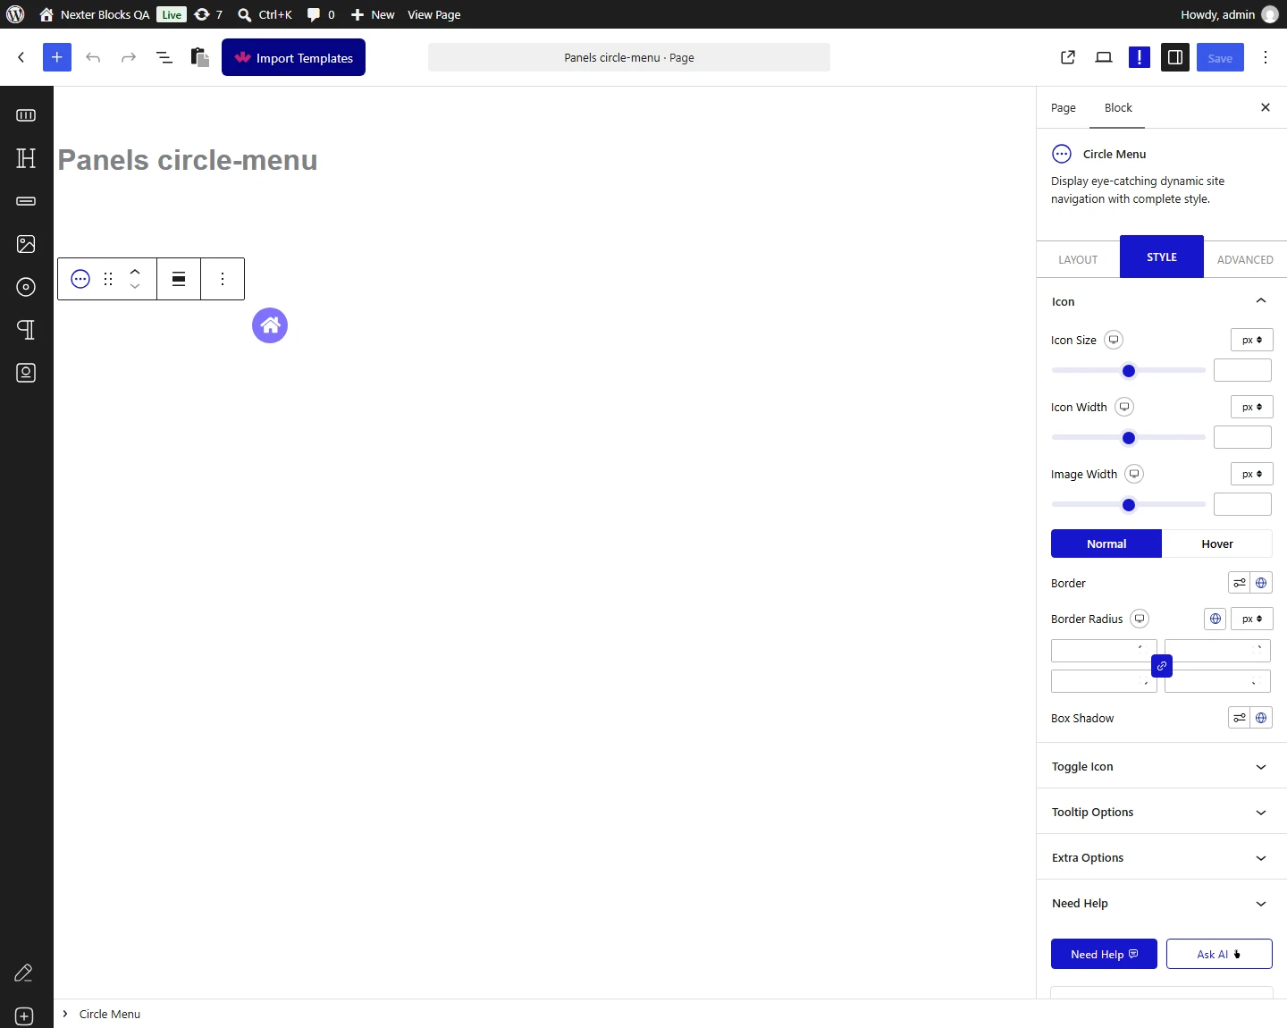Open the document overview list icon

(164, 57)
